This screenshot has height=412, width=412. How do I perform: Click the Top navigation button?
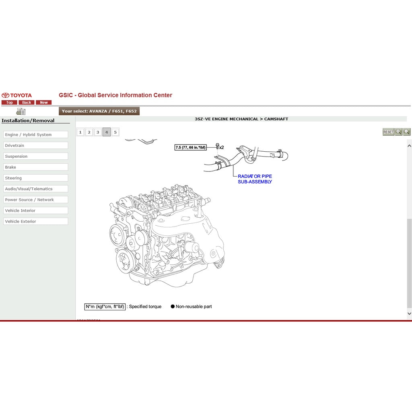coord(9,102)
